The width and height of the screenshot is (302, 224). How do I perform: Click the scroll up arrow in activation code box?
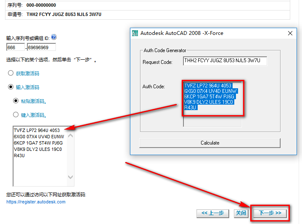click(70, 135)
